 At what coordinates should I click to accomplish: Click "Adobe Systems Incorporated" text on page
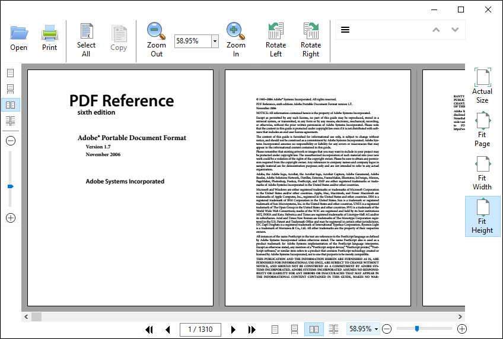click(x=125, y=182)
